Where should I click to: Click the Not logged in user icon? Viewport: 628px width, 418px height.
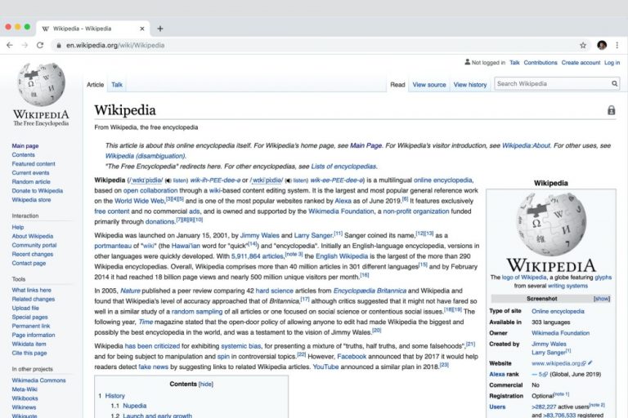tap(468, 62)
